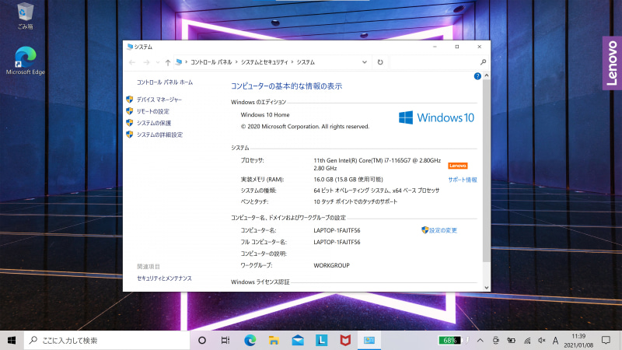This screenshot has height=350, width=622.
Task: Open the Recycle Bin desktop icon
Action: point(26,16)
